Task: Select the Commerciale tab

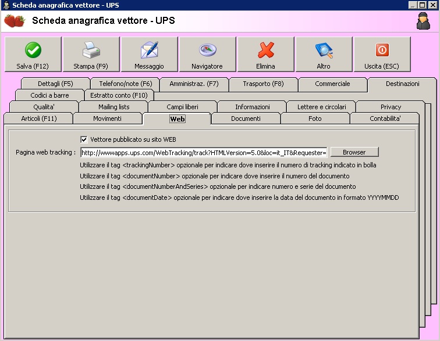Action: 332,84
